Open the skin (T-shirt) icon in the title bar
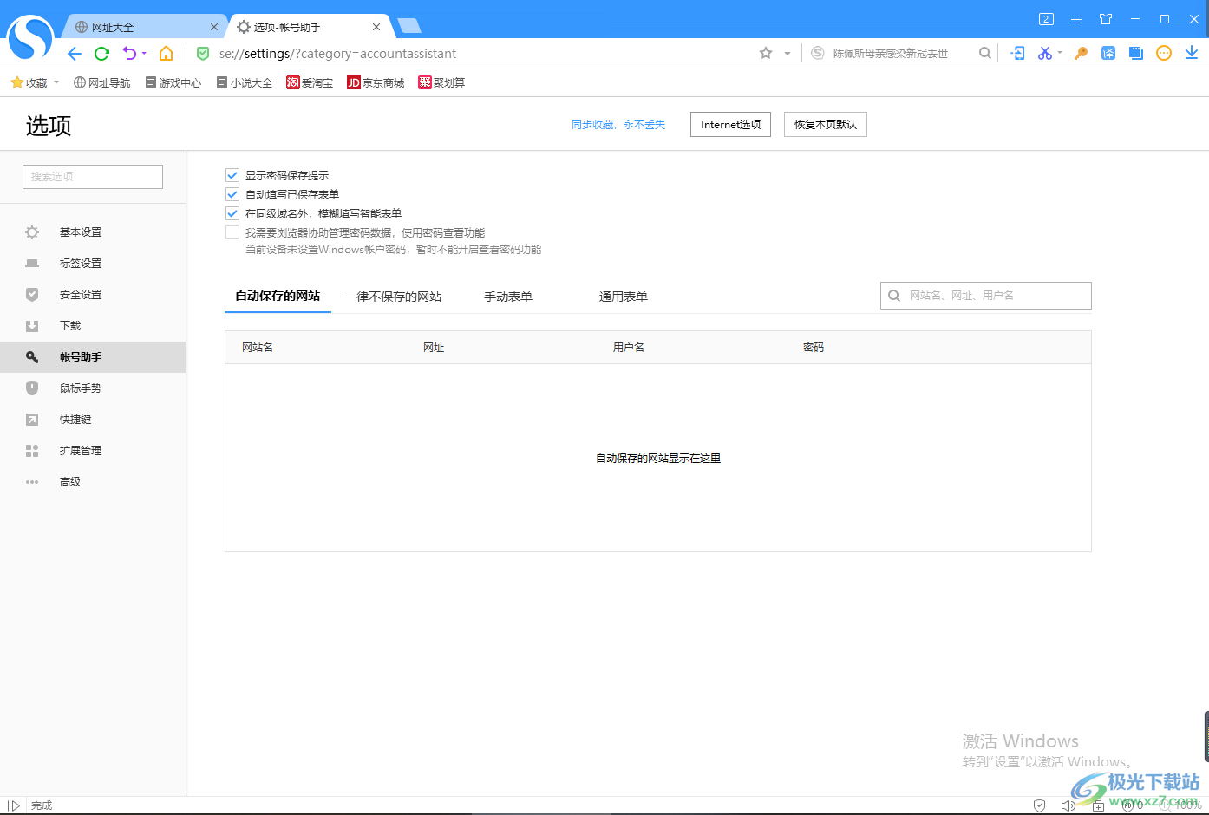The width and height of the screenshot is (1209, 815). pos(1106,19)
